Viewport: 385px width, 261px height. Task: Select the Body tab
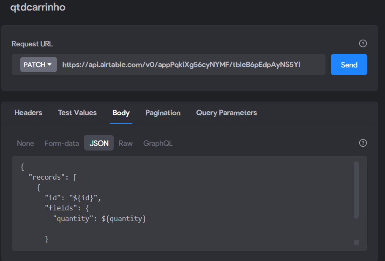coord(121,113)
